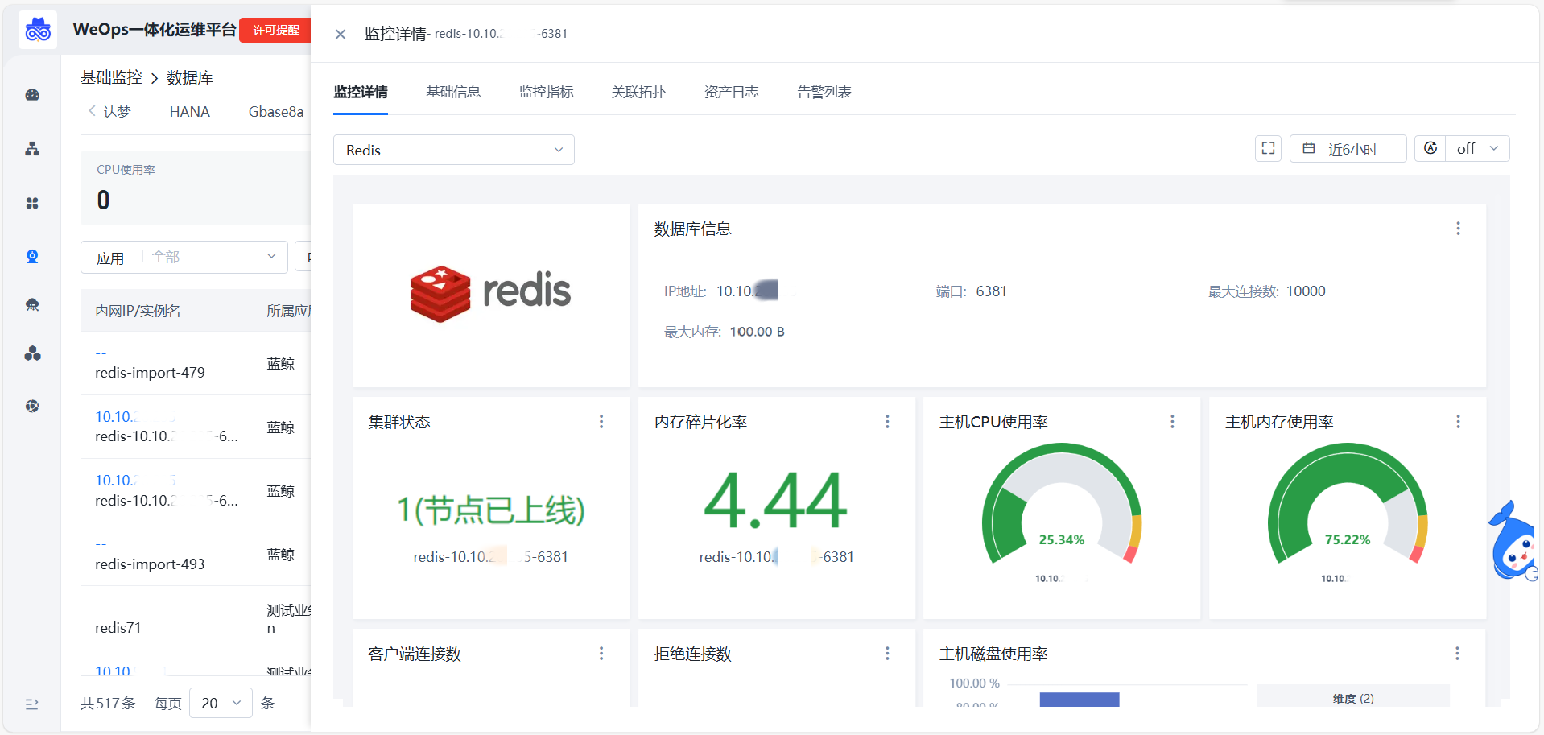This screenshot has height=735, width=1544.
Task: Open the dashboard icon in the left sidebar
Action: coord(32,95)
